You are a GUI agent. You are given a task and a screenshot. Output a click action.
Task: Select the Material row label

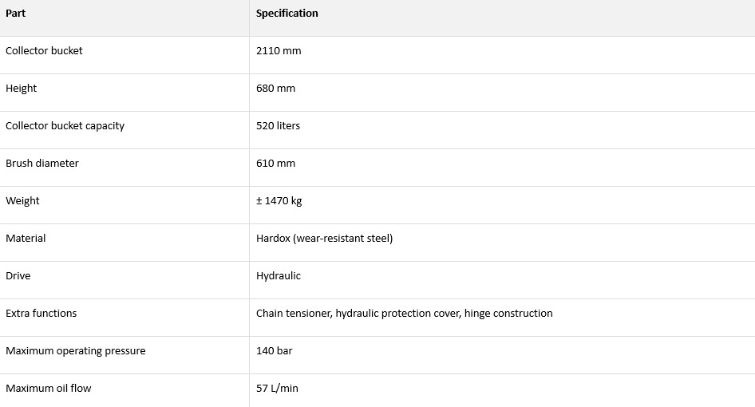(x=26, y=239)
